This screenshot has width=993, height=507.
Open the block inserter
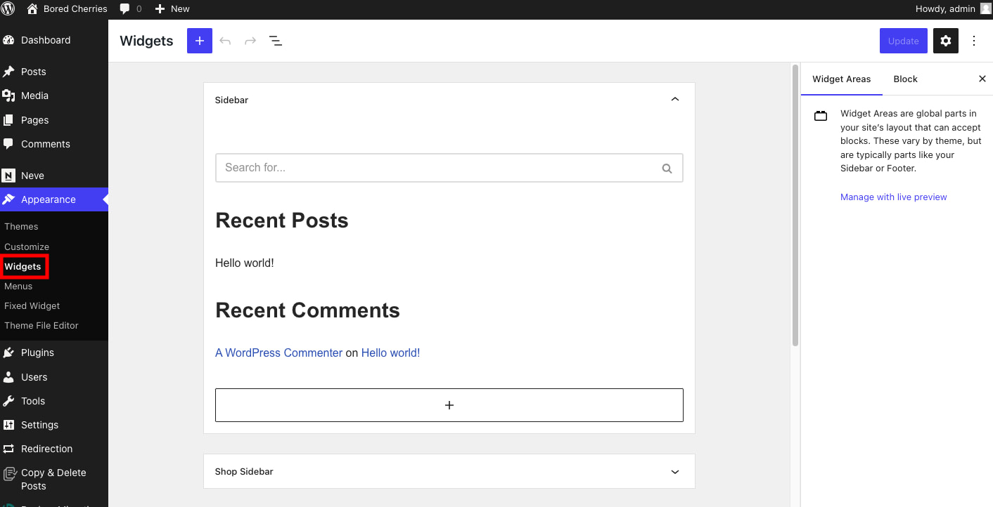pyautogui.click(x=199, y=40)
